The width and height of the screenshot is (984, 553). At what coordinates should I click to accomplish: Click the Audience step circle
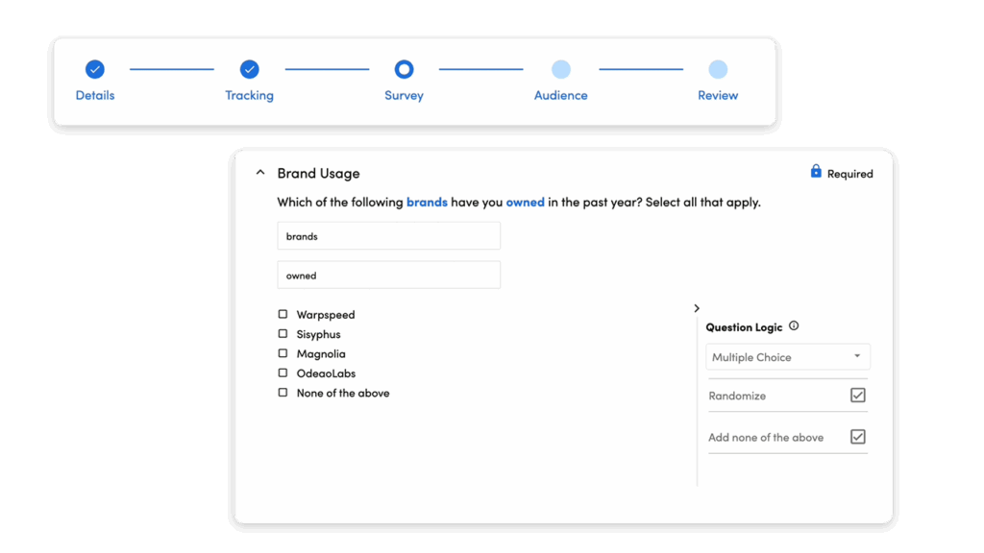[x=561, y=69]
